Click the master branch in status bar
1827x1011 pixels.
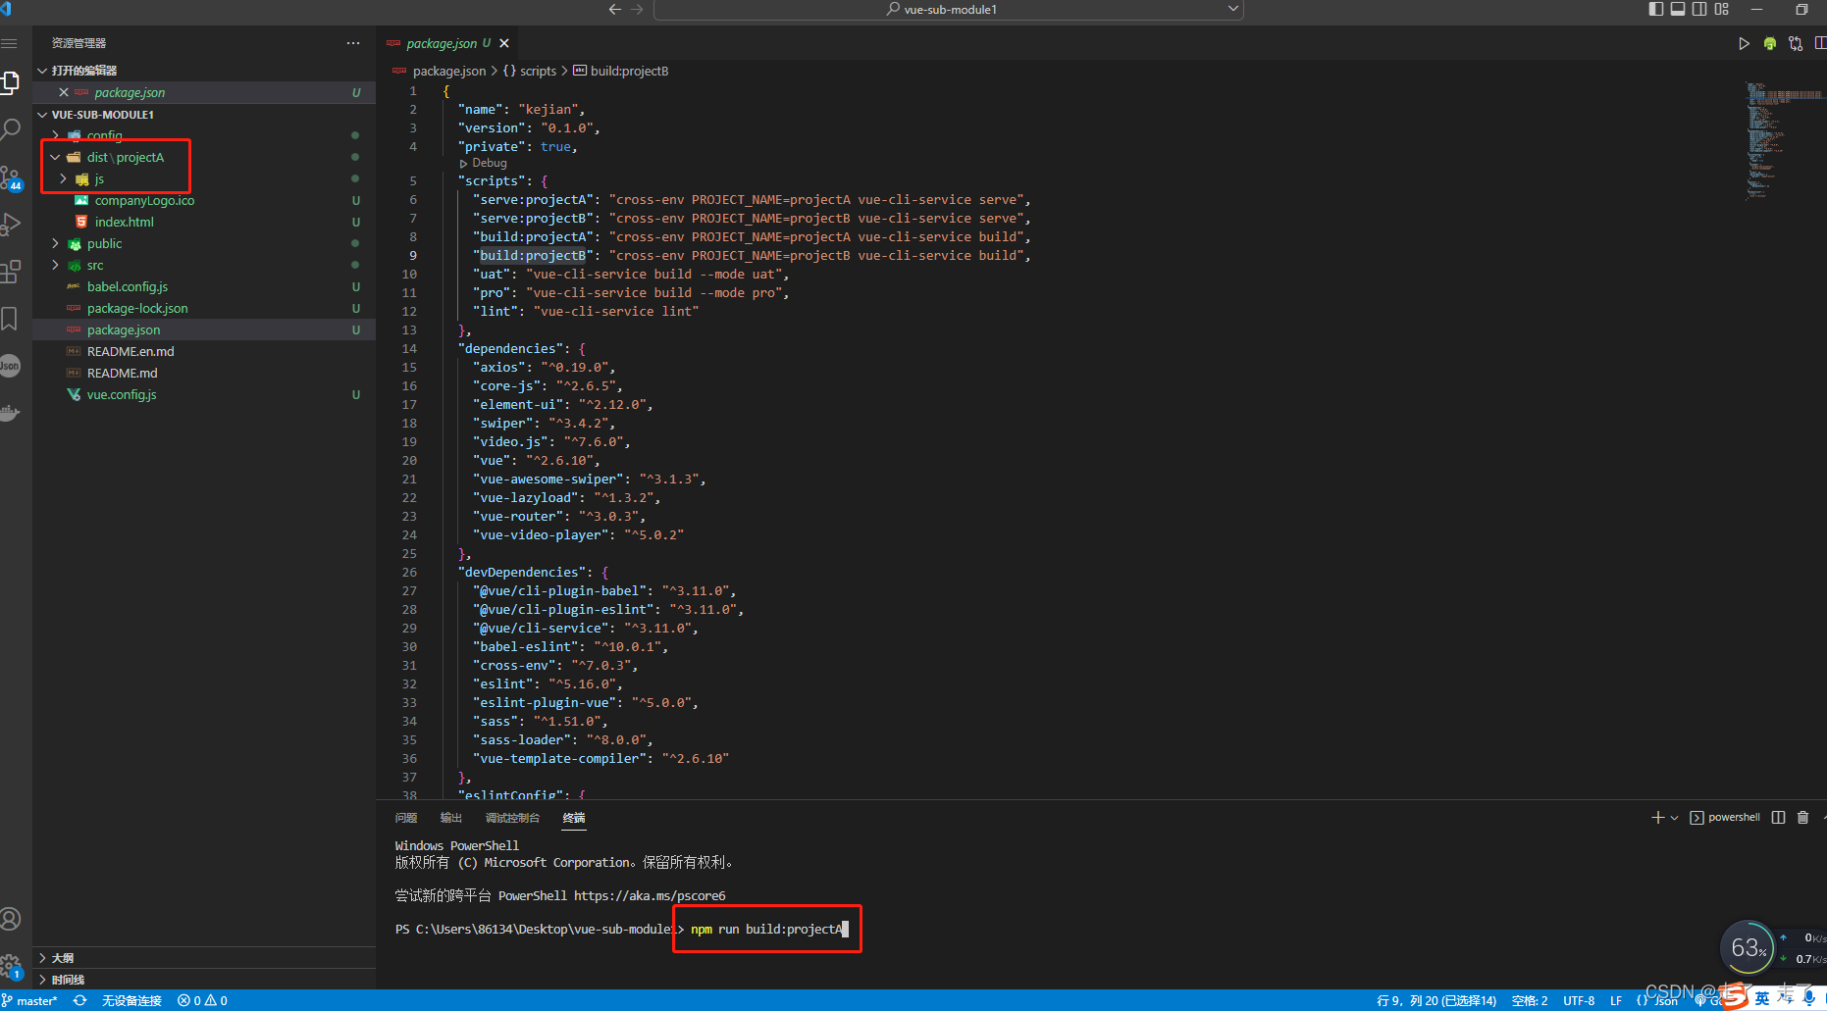coord(30,1000)
